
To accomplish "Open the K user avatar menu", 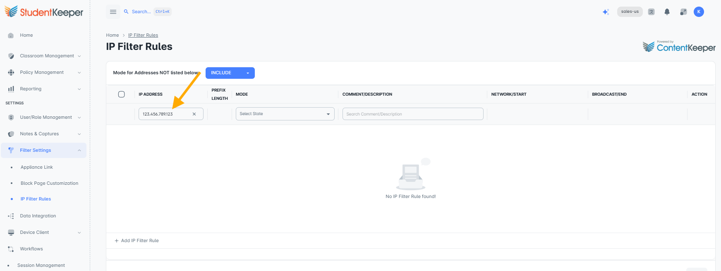I will pos(699,12).
